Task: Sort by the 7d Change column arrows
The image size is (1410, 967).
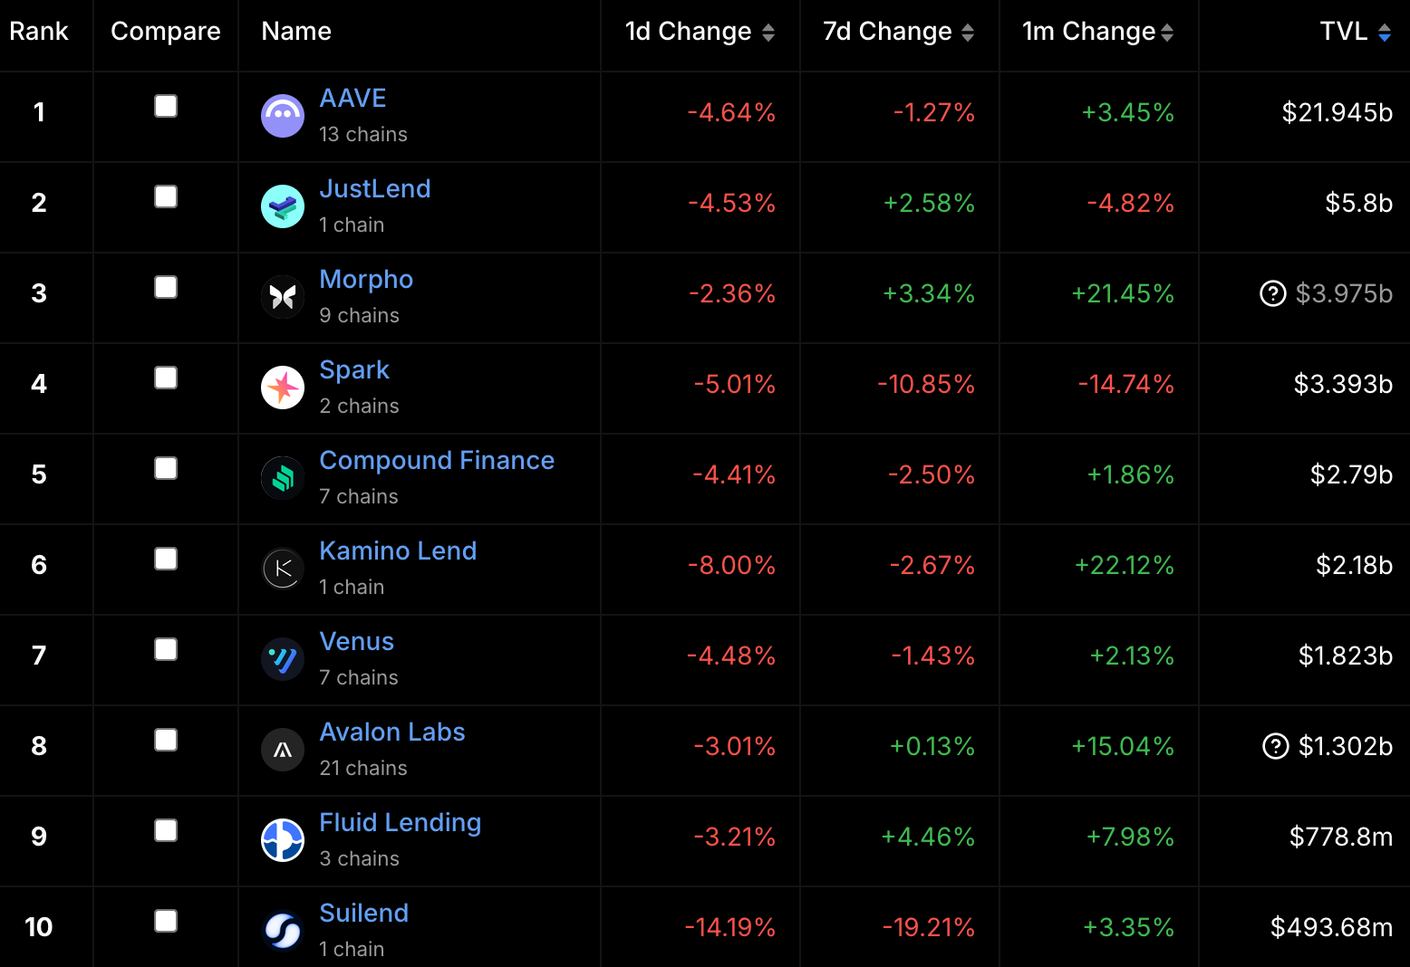Action: (x=968, y=33)
